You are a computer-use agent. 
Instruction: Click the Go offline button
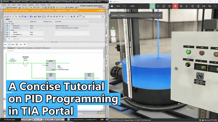(69, 8)
